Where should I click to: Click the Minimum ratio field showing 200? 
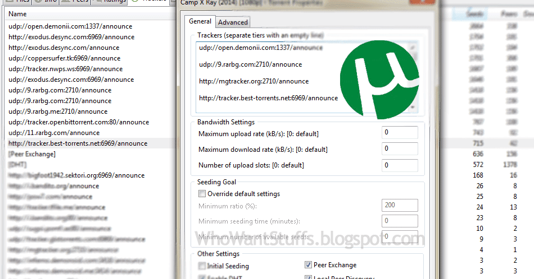(x=400, y=205)
